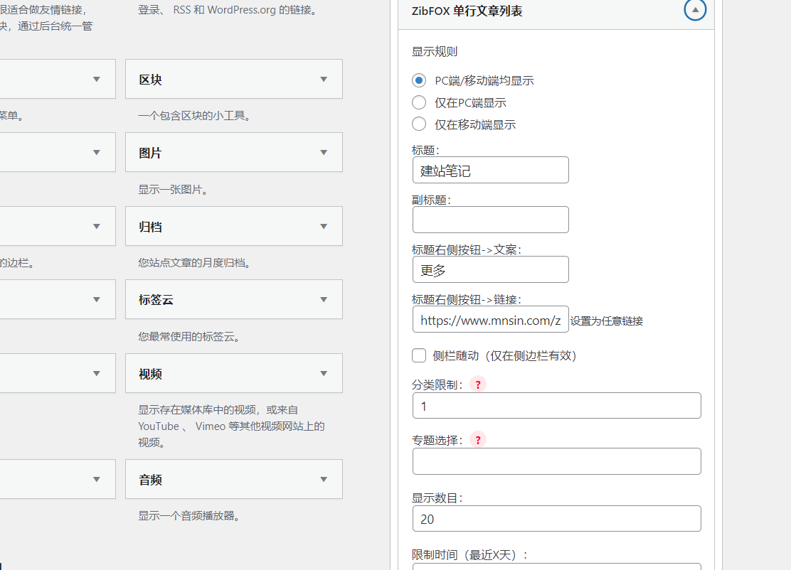The height and width of the screenshot is (570, 791).
Task: Click the ZibFOX 单行文章列表 widget title
Action: tap(467, 11)
